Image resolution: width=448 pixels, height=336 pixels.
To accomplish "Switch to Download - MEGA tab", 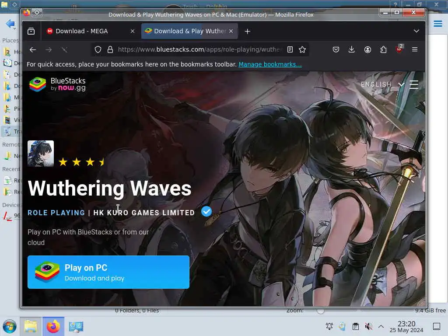I will pos(81,31).
